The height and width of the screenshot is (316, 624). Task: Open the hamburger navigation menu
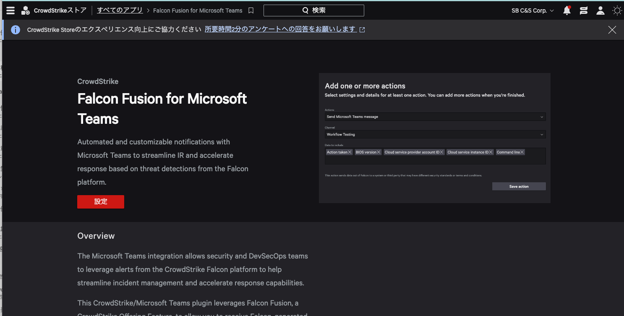(x=10, y=10)
